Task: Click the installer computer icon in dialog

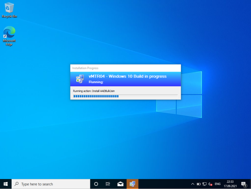Action: point(80,79)
